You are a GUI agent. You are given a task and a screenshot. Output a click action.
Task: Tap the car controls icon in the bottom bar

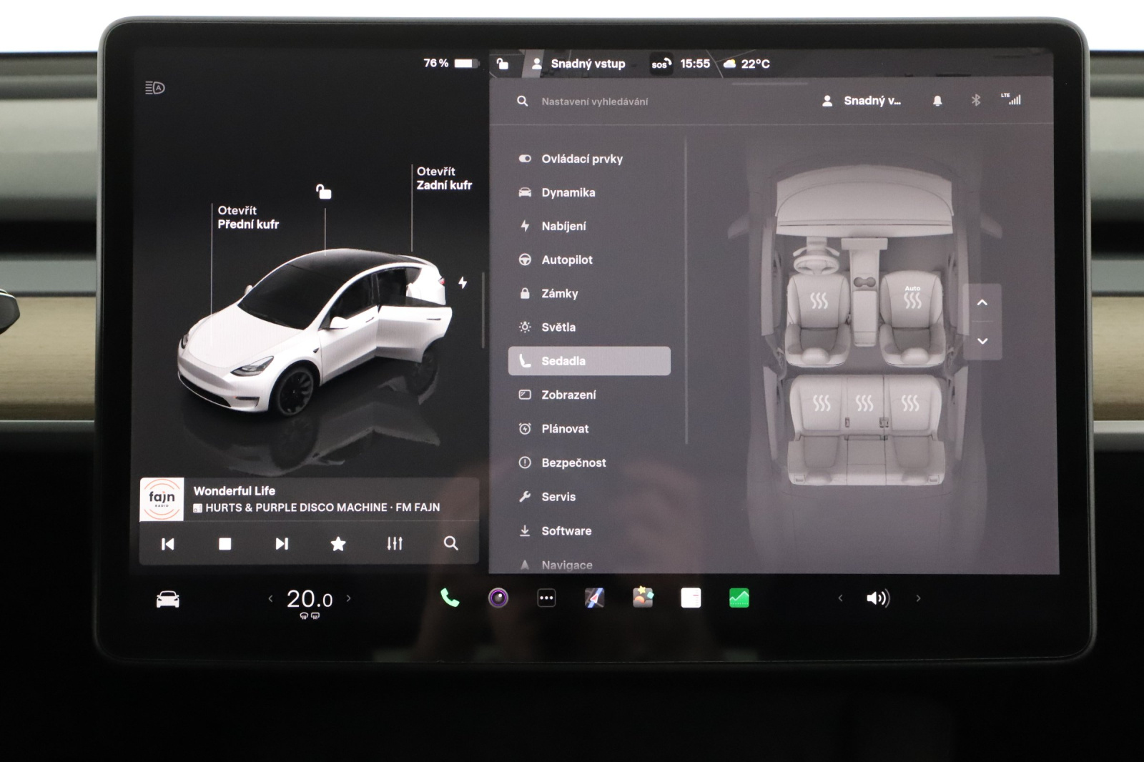[x=168, y=599]
